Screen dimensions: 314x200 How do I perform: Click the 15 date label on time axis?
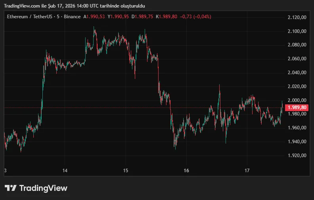[126, 171]
